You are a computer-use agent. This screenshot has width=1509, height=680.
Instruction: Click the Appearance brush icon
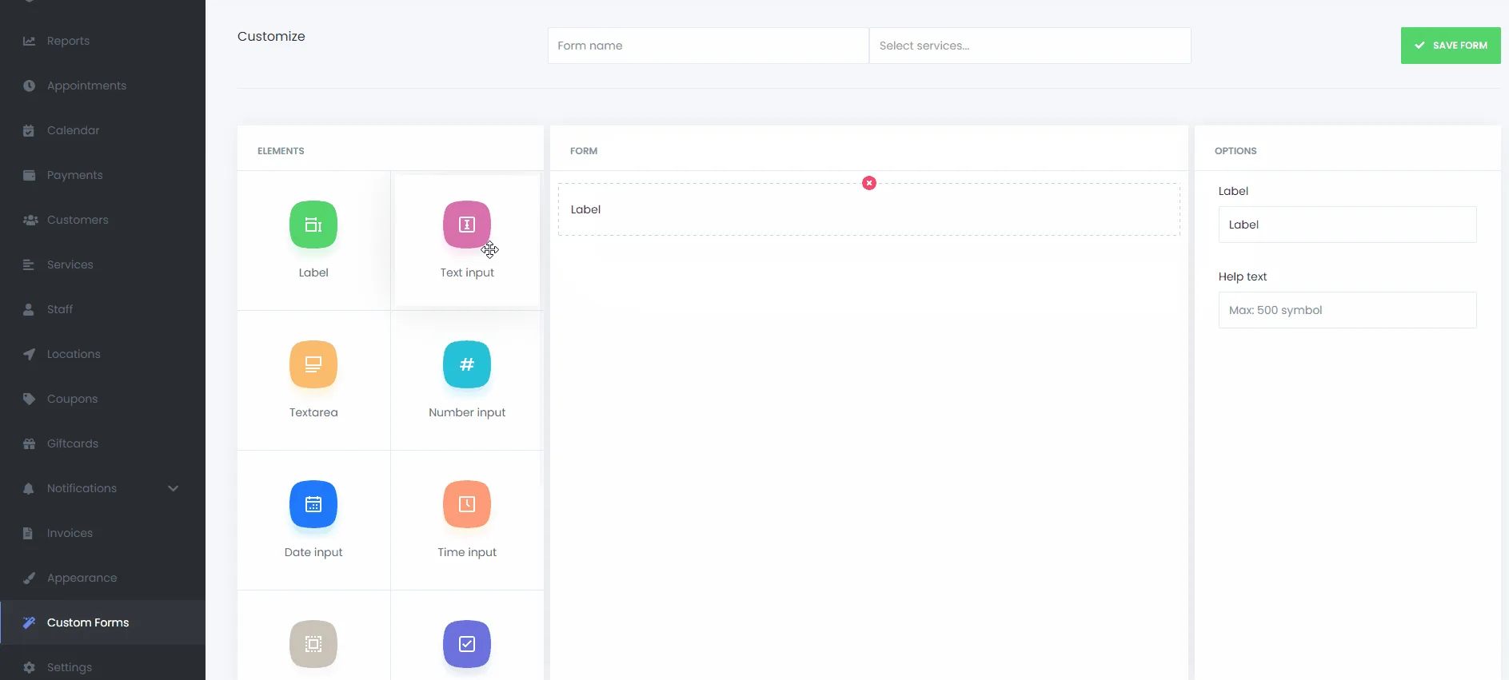coord(29,578)
